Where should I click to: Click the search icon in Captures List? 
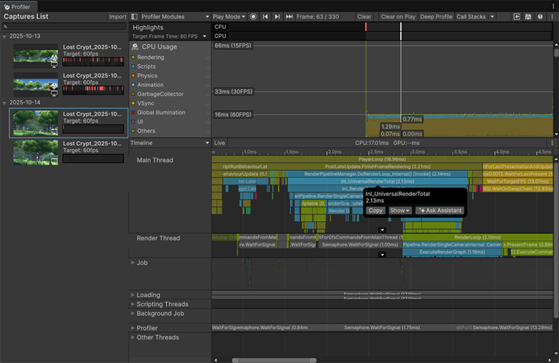click(x=5, y=27)
